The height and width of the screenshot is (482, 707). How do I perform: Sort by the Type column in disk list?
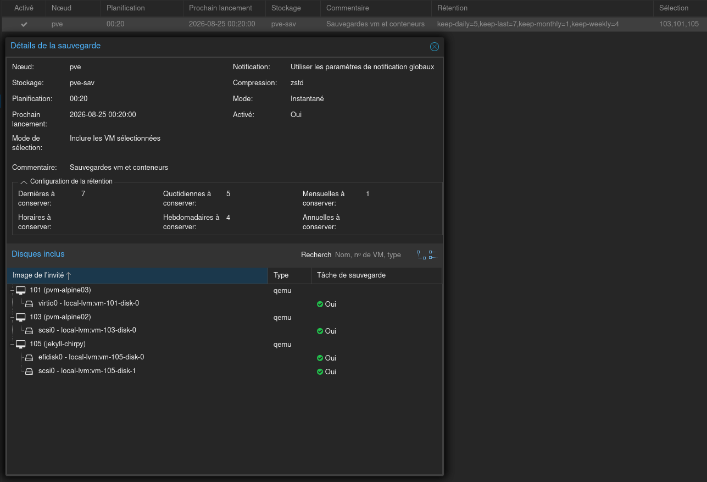[x=290, y=275]
